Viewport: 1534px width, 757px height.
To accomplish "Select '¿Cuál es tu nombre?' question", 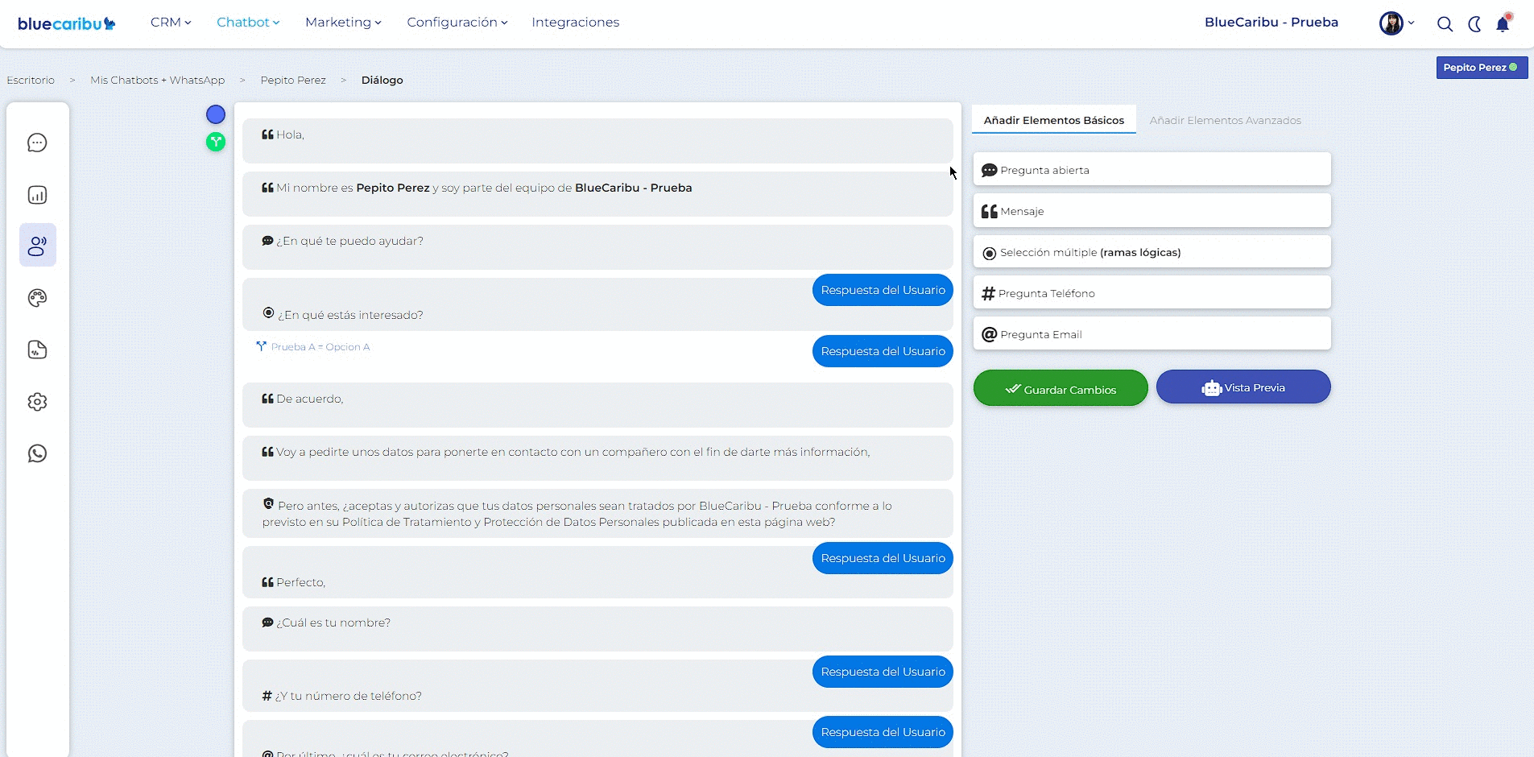I will [x=597, y=629].
